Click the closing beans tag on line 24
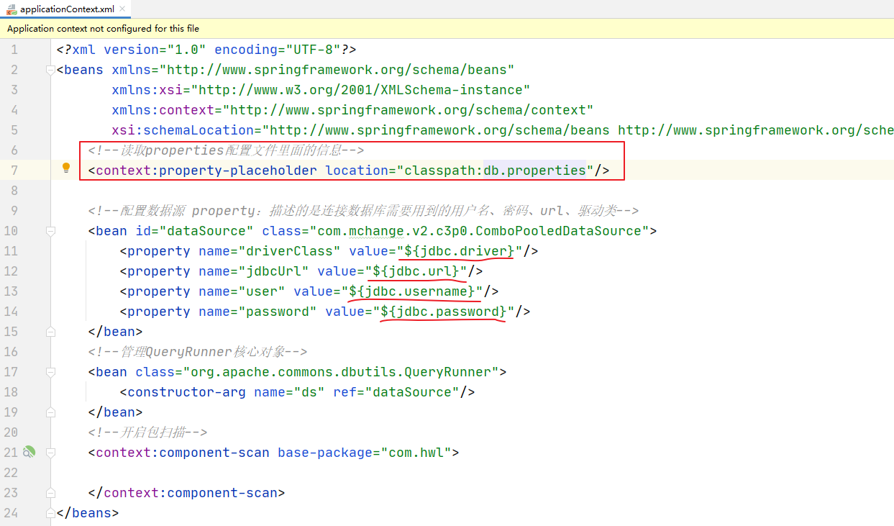The height and width of the screenshot is (526, 894). click(x=88, y=513)
